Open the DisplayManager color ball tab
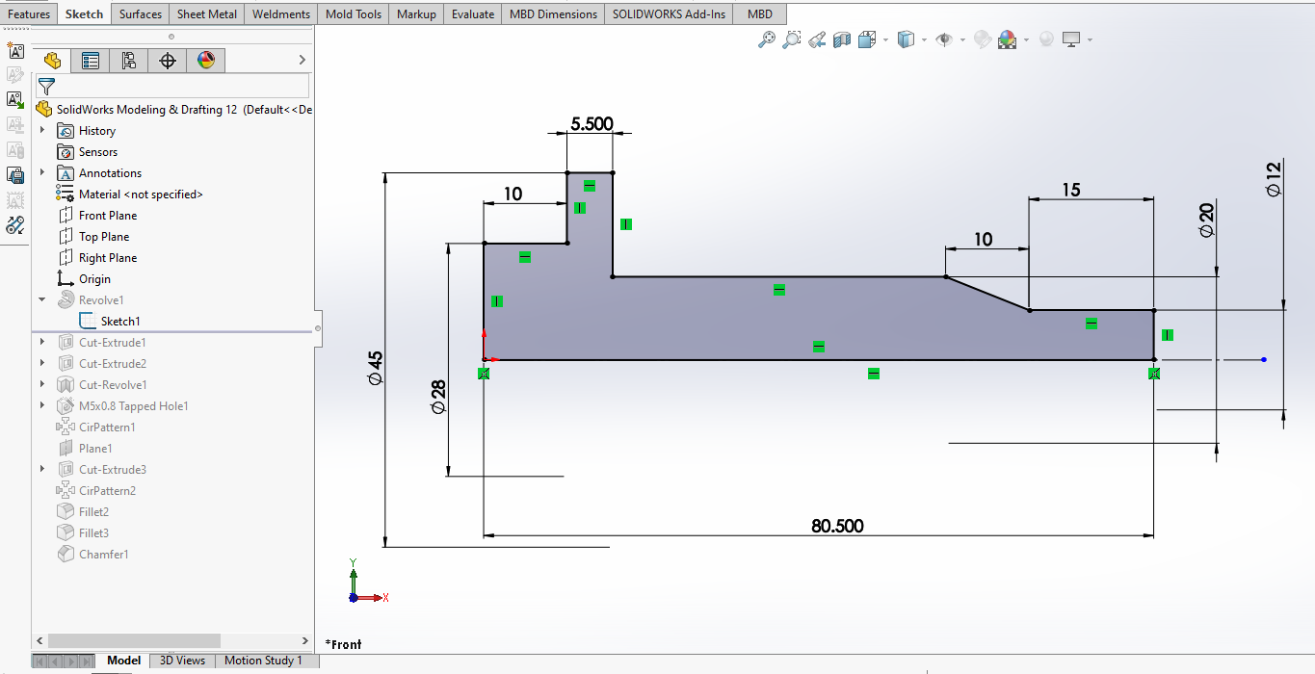The height and width of the screenshot is (674, 1315). pyautogui.click(x=206, y=61)
